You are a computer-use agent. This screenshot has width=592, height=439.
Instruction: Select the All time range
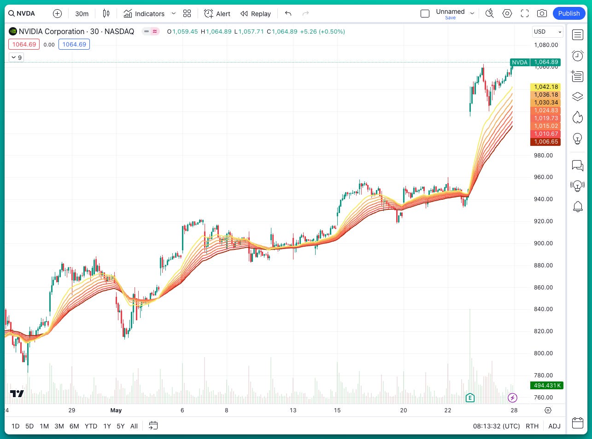coord(134,426)
